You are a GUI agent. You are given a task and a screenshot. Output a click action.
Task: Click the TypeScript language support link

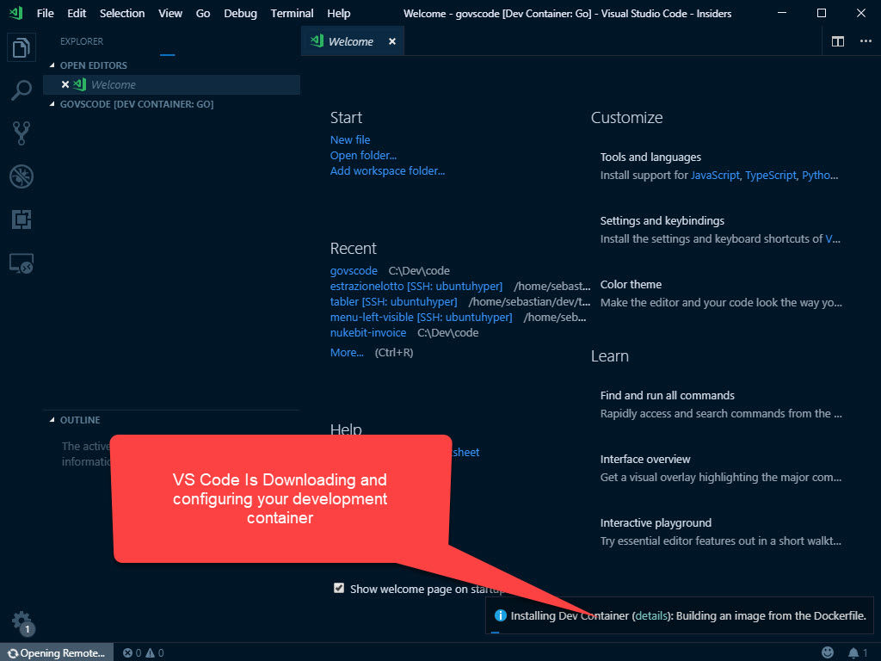coord(770,176)
